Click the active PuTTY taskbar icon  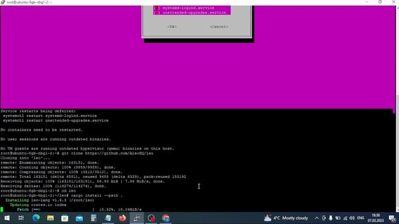coord(137,218)
